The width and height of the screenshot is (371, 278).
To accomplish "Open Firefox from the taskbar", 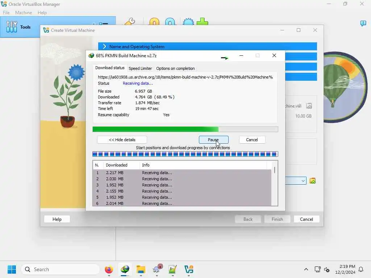I will (109, 269).
